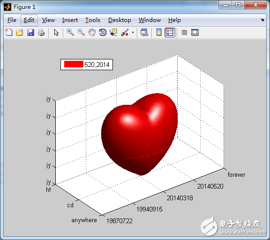Click the Print Figure icon
This screenshot has height=240, width=270.
click(41, 32)
